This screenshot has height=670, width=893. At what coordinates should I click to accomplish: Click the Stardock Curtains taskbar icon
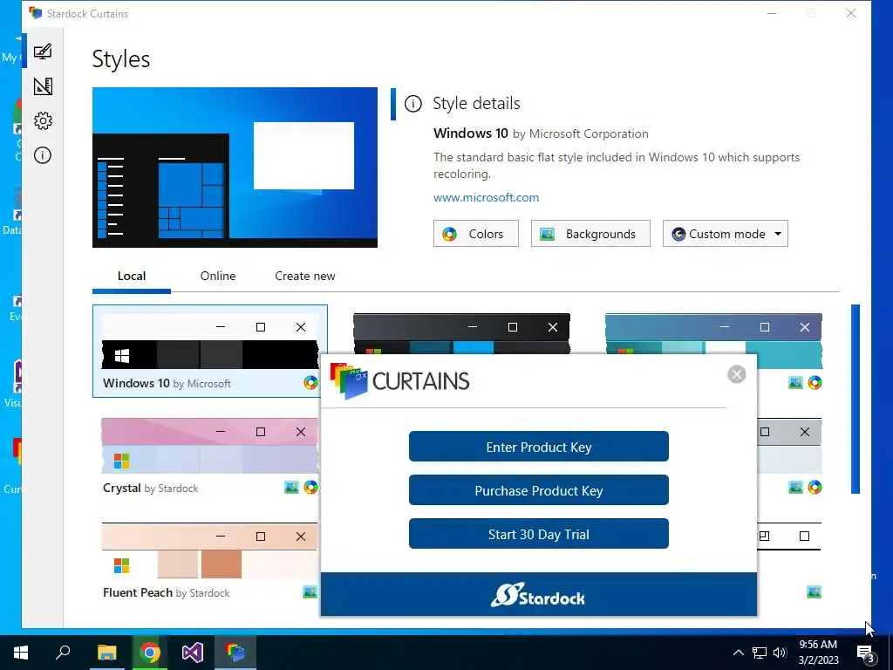click(235, 653)
